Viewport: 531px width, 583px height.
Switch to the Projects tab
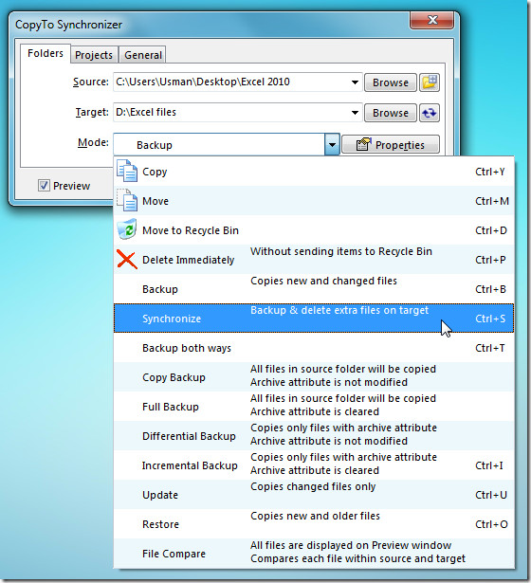pyautogui.click(x=94, y=55)
